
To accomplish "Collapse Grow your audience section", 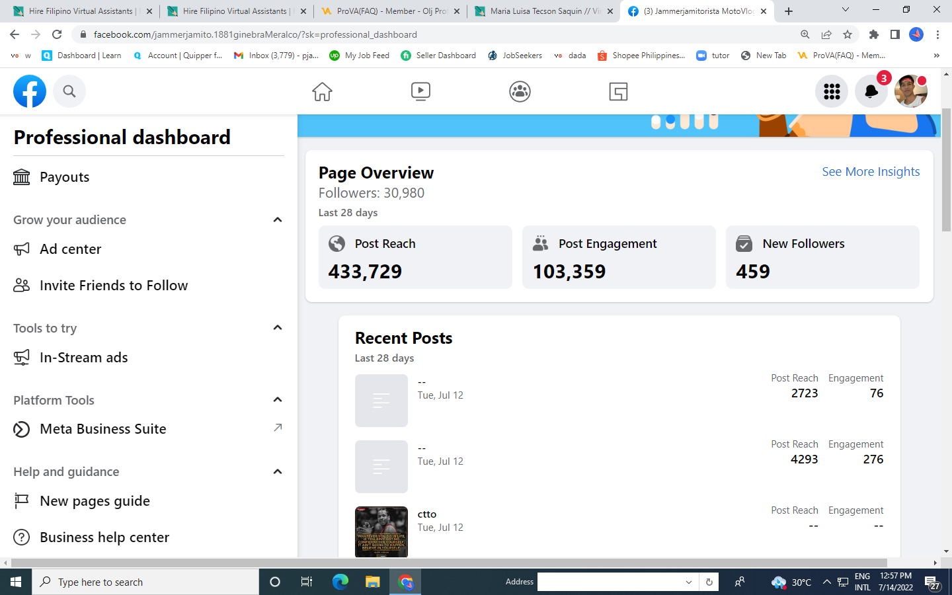I will [278, 219].
